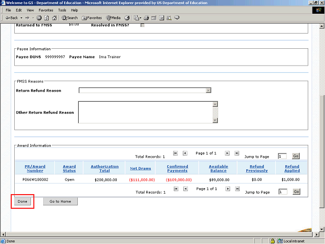
Task: Click the Refresh page icon
Action: tap(46, 18)
